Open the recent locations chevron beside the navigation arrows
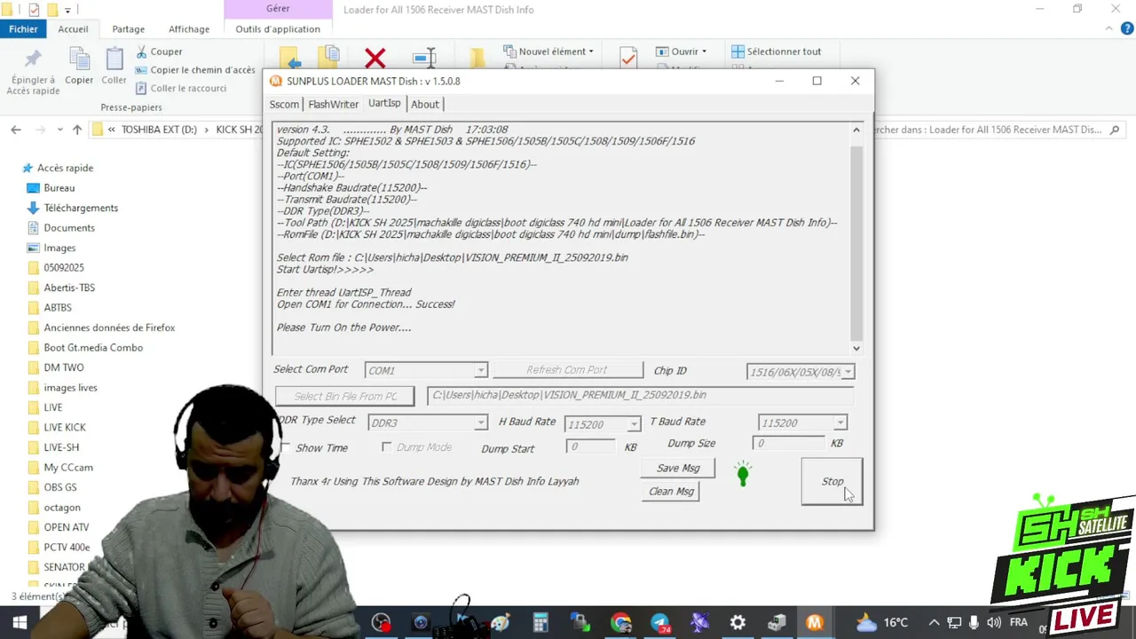This screenshot has width=1136, height=639. 59,130
